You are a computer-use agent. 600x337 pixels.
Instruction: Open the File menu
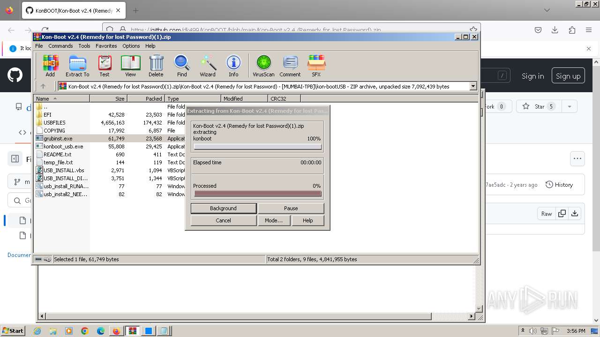point(39,46)
